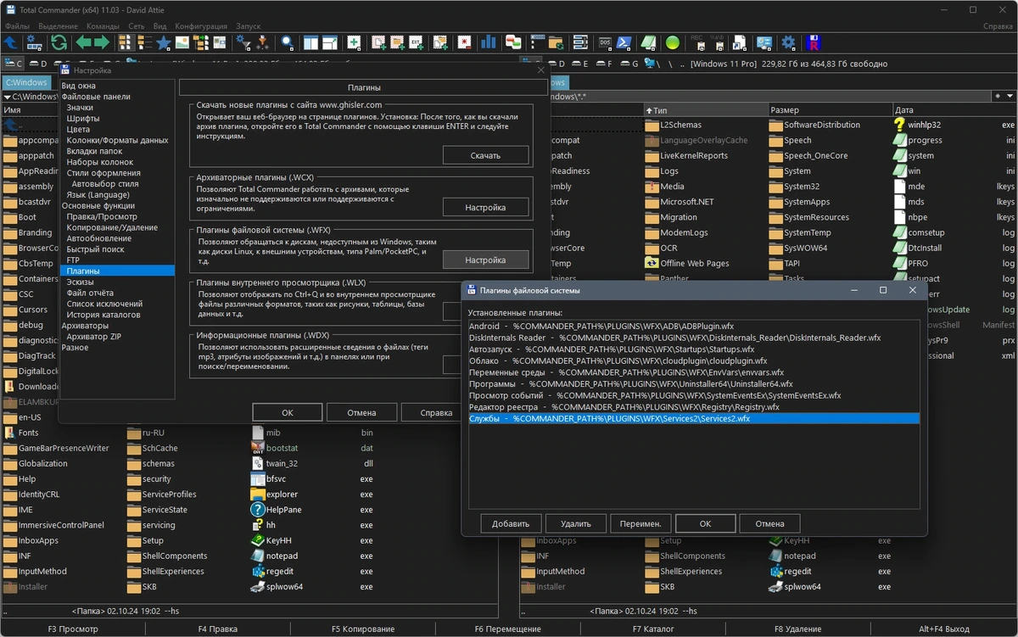This screenshot has height=637, width=1018.
Task: Click the green notepad toolbar icon
Action: click(x=649, y=42)
